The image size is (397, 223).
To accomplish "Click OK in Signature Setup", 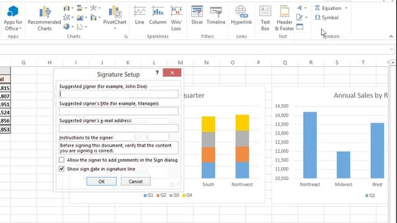I will tap(102, 181).
